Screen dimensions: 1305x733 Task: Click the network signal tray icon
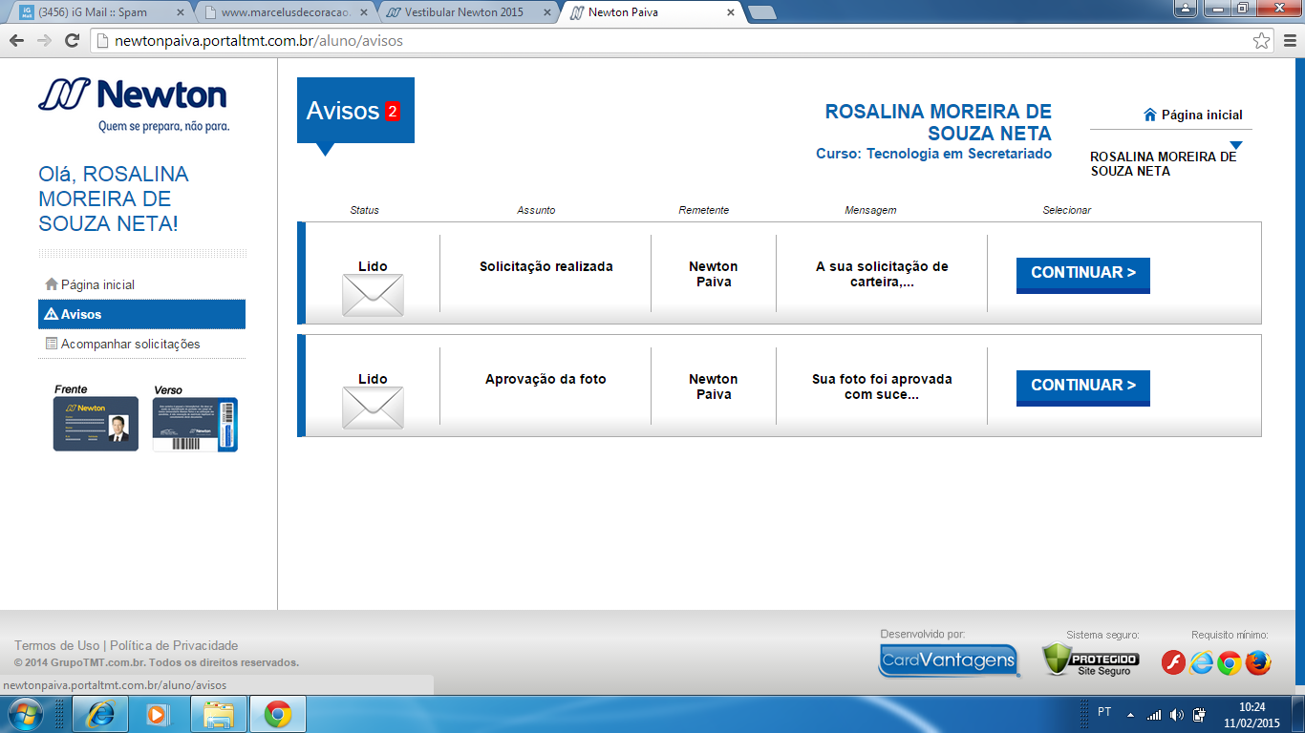1154,714
